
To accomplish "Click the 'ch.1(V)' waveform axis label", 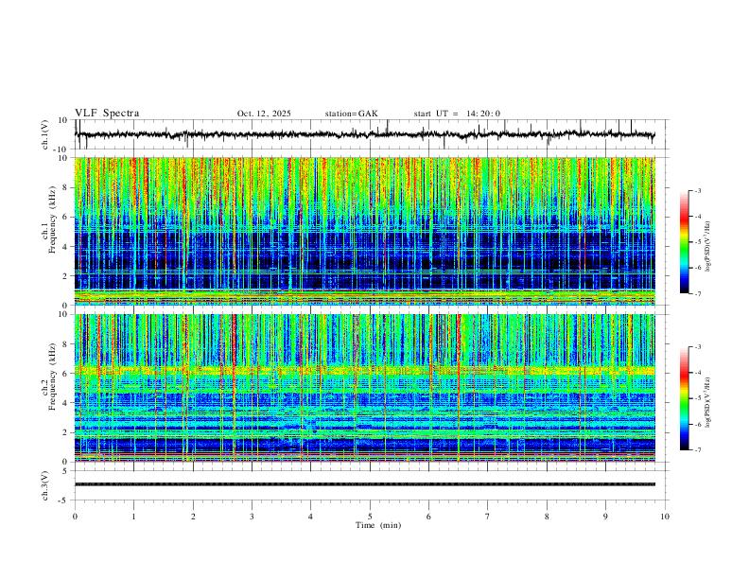I will [45, 134].
